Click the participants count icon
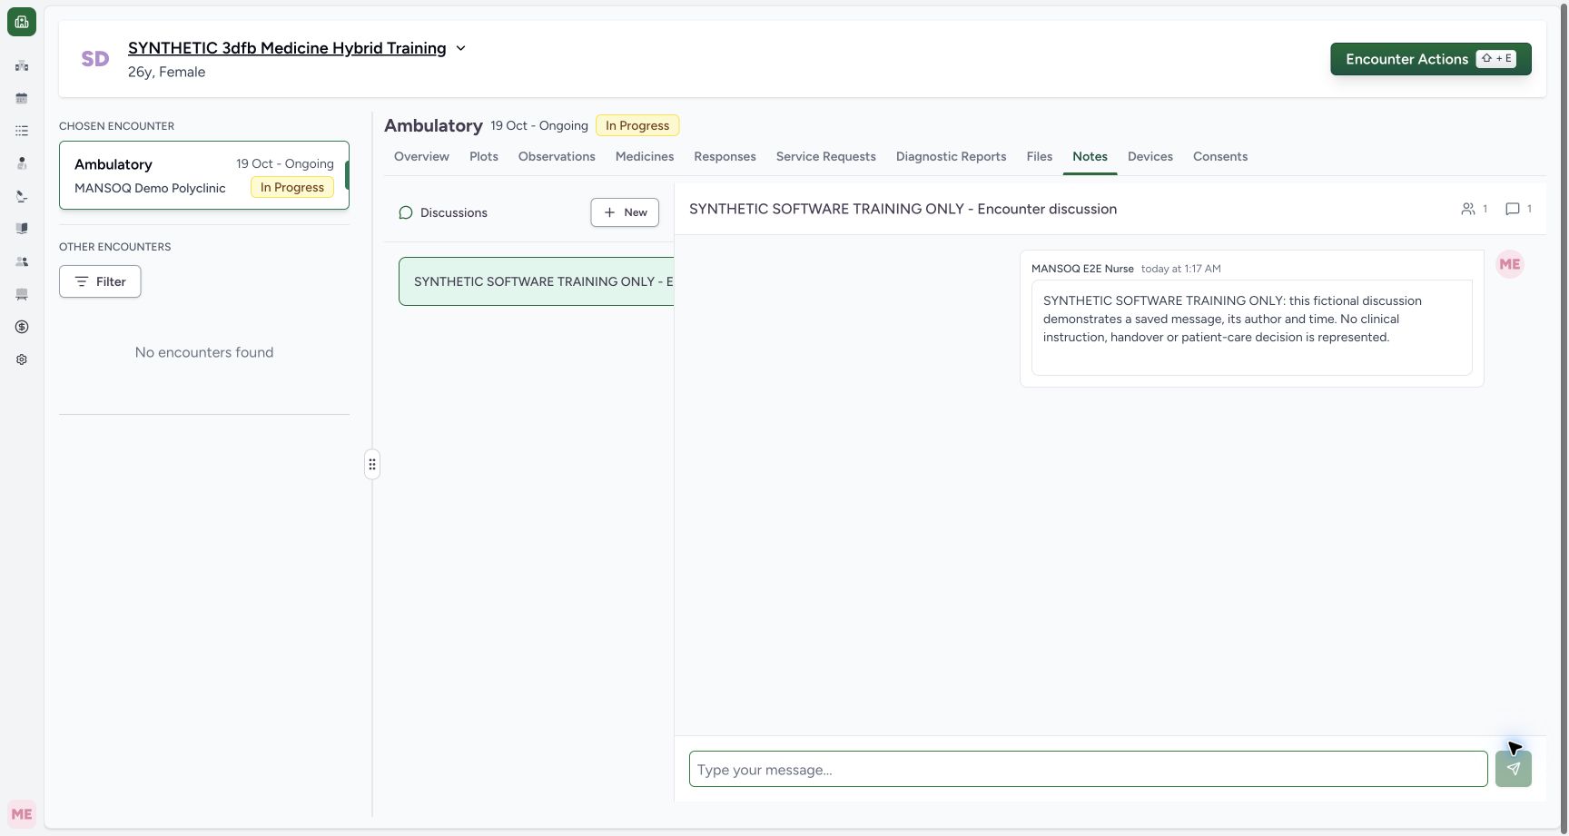This screenshot has height=836, width=1569. [x=1468, y=209]
